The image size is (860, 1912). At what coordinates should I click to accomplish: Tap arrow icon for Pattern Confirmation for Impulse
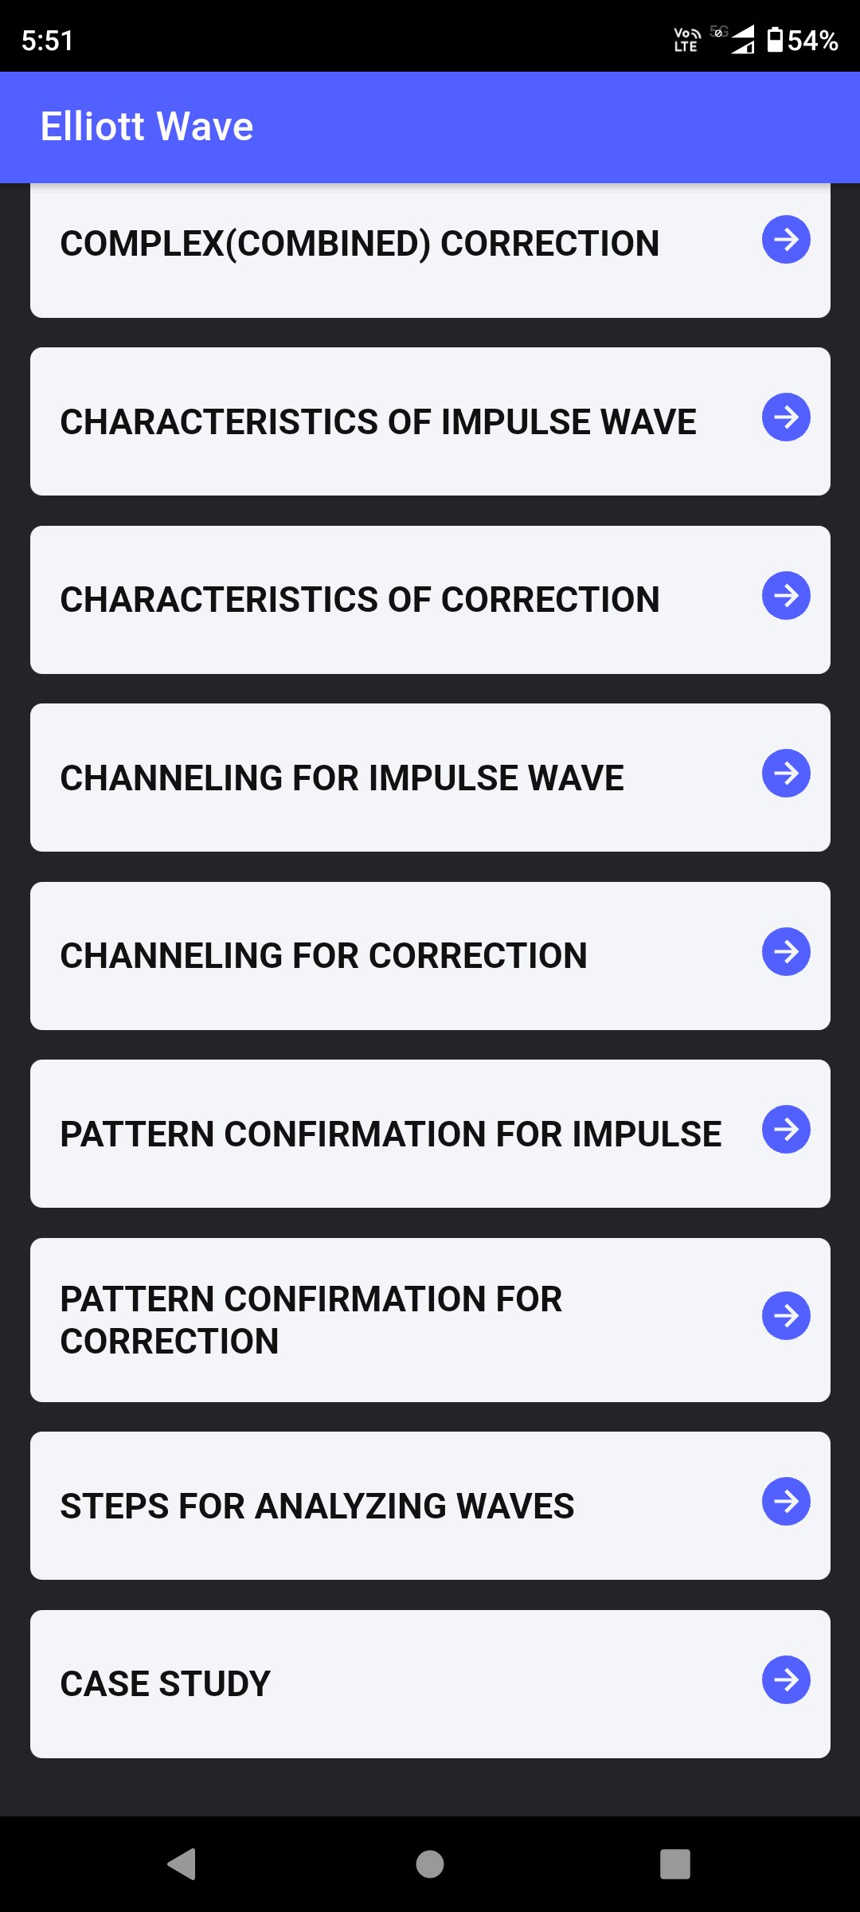coord(786,1130)
